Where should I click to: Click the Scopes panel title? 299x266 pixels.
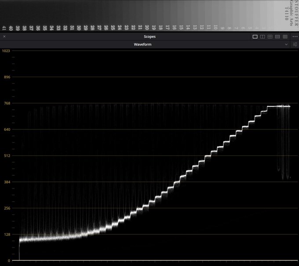tap(149, 37)
